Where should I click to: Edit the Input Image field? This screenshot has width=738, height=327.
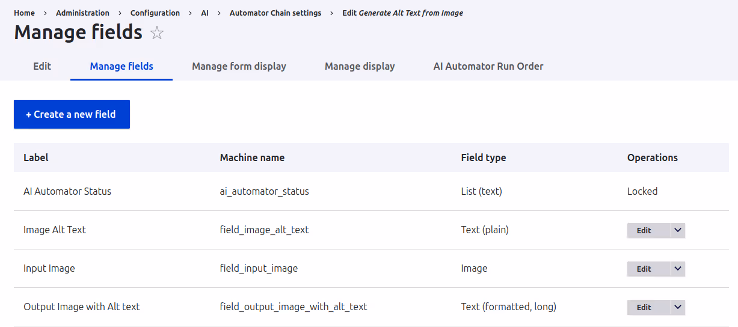tap(648, 269)
